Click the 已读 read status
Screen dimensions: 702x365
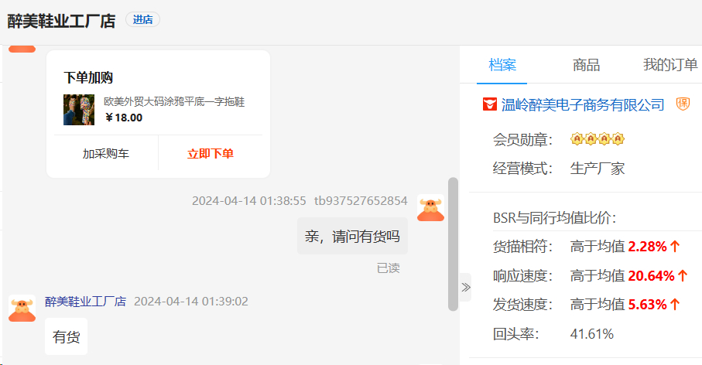point(389,268)
